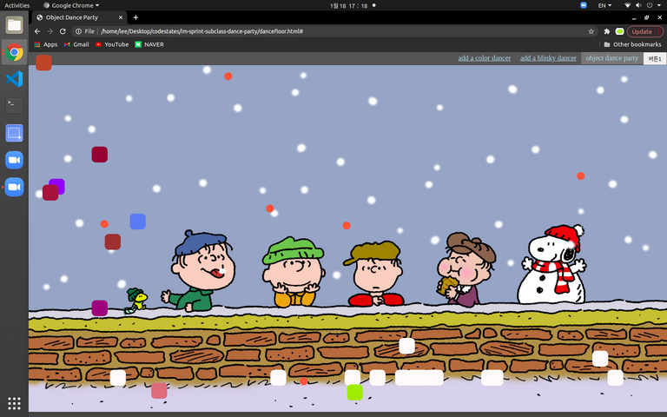
Task: Close the Object Dance Party tab
Action: click(x=121, y=17)
